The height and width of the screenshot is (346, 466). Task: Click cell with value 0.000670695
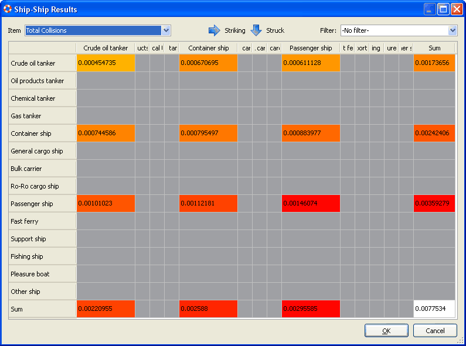(x=208, y=63)
